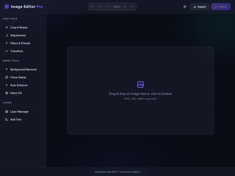Click the Clone Stamp circle icon

(x=7, y=77)
